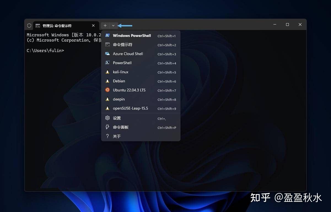Close the 管理员: 命令提示符 tab with its X
331x212 pixels.
pyautogui.click(x=93, y=25)
